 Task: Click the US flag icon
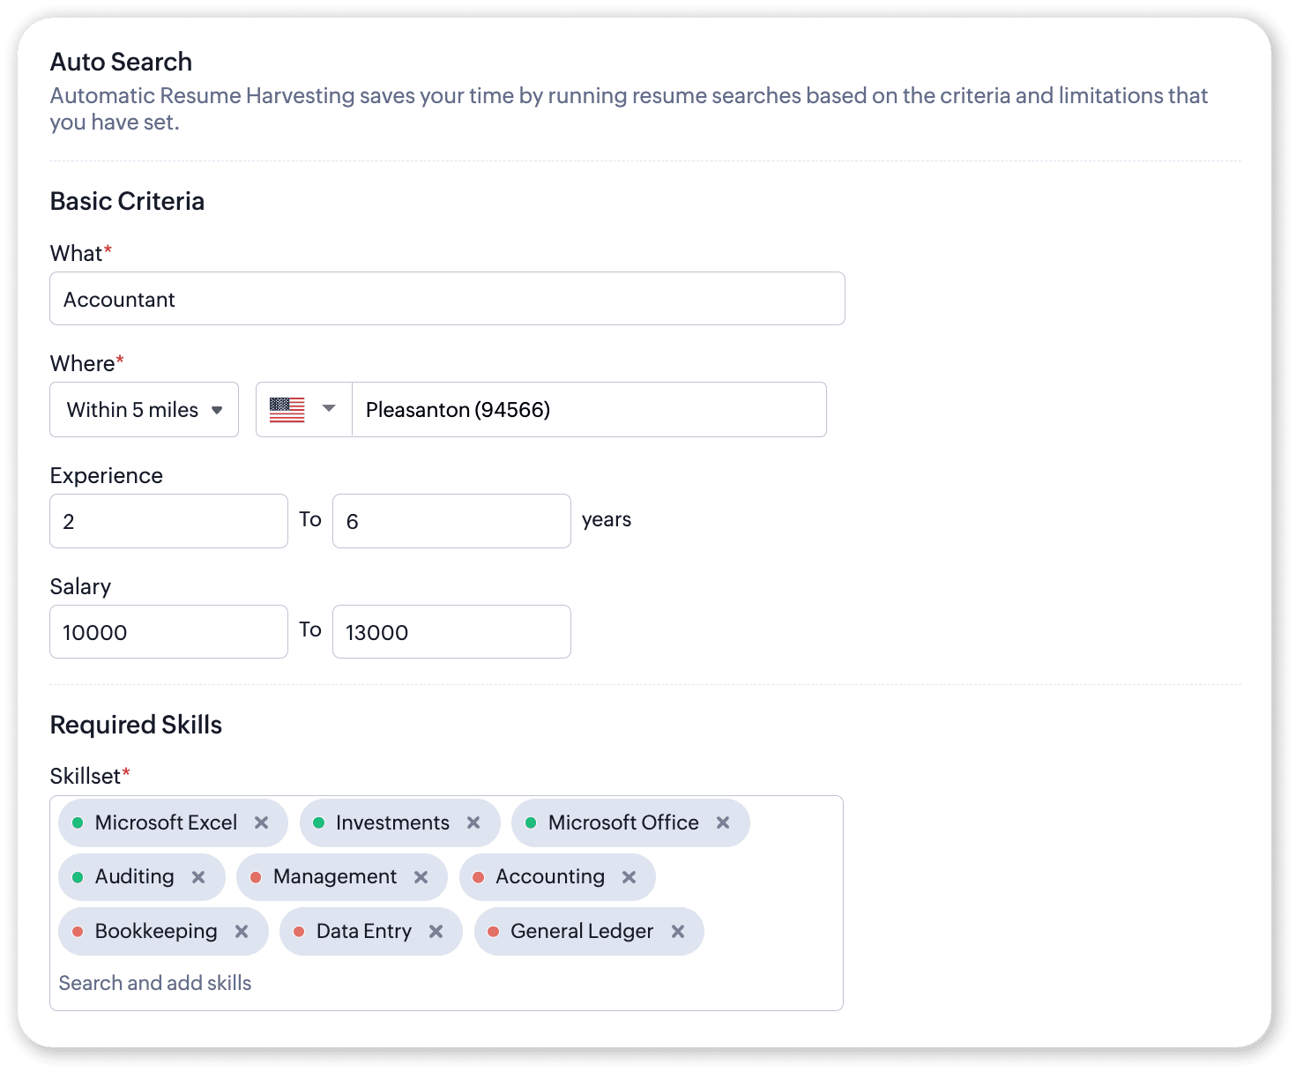(x=287, y=410)
